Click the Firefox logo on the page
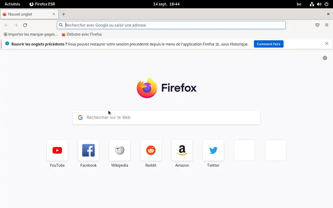This screenshot has height=208, width=333. [x=166, y=88]
